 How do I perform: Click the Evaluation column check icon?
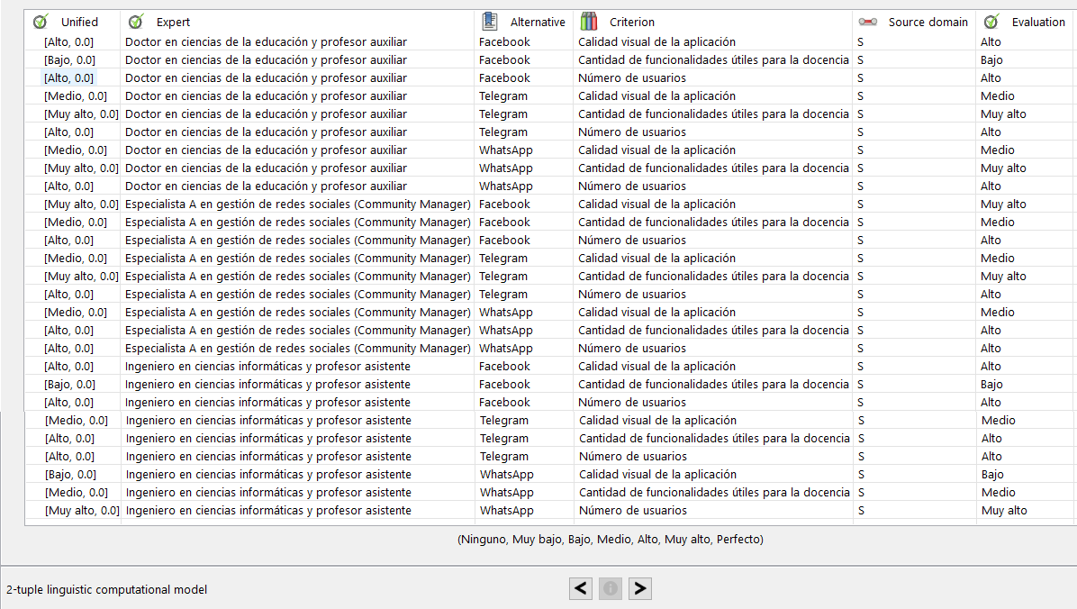pyautogui.click(x=991, y=22)
